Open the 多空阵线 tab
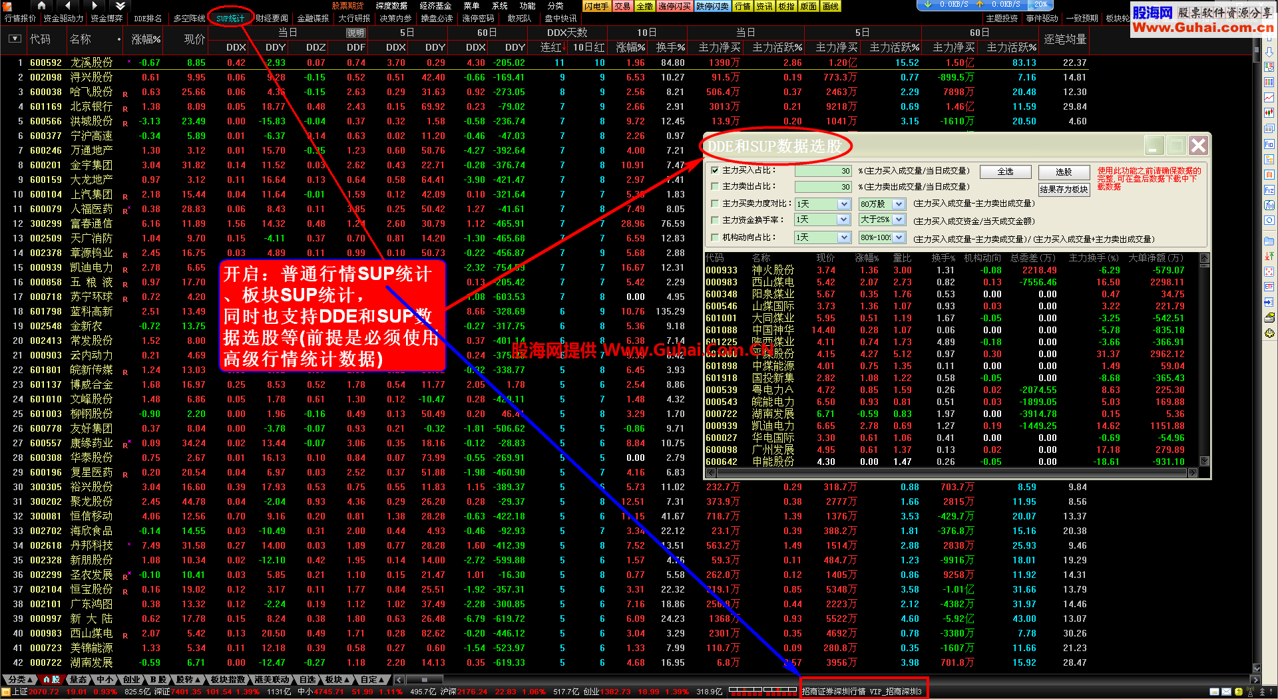Viewport: 1278px width, 699px height. point(189,19)
